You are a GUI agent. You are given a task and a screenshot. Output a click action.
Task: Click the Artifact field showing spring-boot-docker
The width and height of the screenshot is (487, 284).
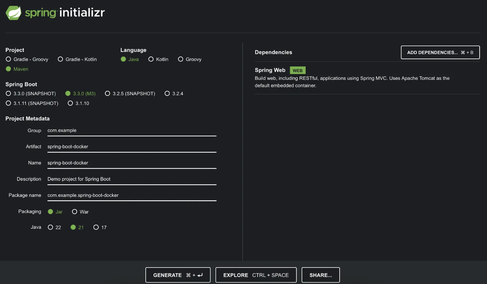(x=131, y=147)
